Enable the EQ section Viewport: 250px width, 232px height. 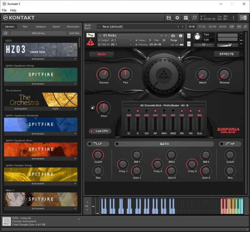coord(117,144)
